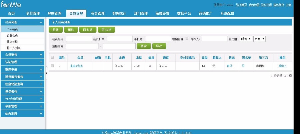The image size is (300, 134).
Task: Click the 删除 button
Action: point(71,30)
